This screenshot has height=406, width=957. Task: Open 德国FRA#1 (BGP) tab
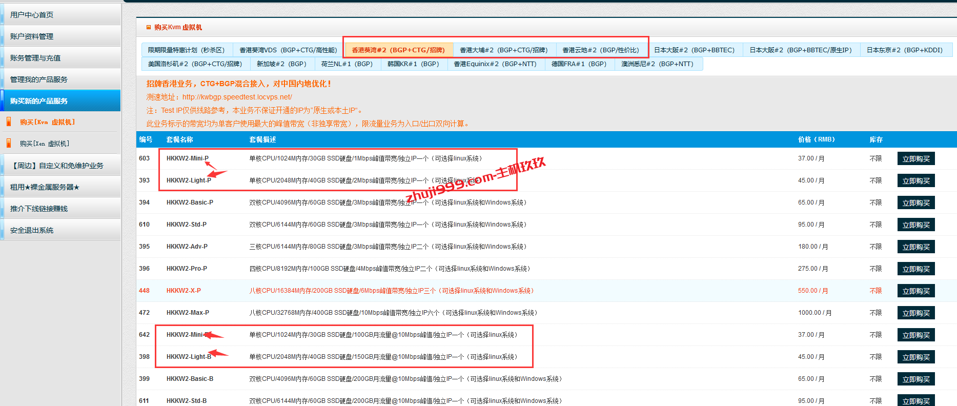coord(579,64)
